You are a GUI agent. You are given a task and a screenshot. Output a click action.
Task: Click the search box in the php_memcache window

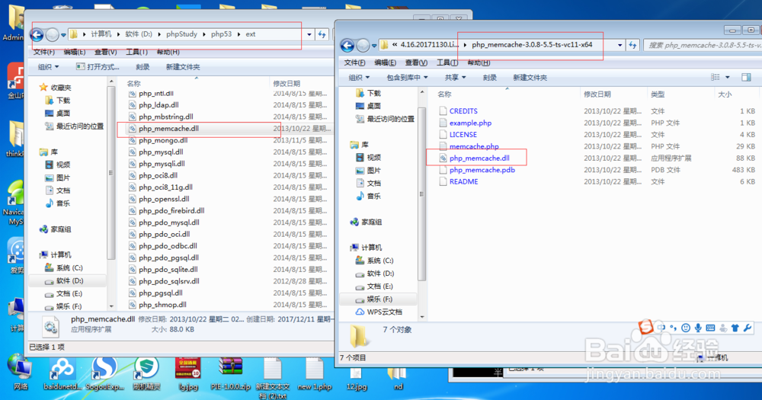click(x=703, y=45)
